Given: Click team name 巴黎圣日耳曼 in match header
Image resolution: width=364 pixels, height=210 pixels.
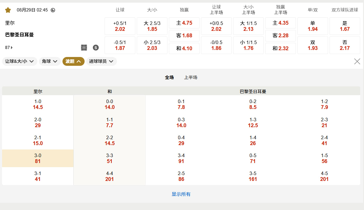Looking at the screenshot, I should click(x=19, y=35).
